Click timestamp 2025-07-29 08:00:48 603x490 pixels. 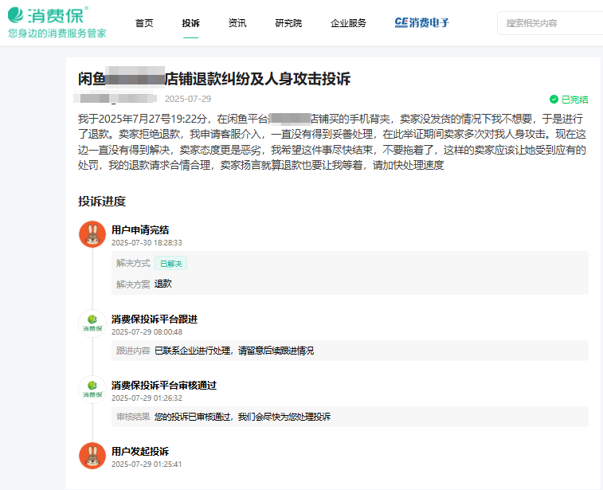point(147,332)
